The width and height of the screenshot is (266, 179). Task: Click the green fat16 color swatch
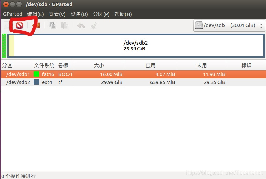click(36, 74)
